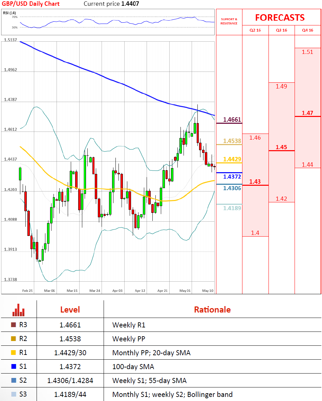Click the S3 row label

23,394
